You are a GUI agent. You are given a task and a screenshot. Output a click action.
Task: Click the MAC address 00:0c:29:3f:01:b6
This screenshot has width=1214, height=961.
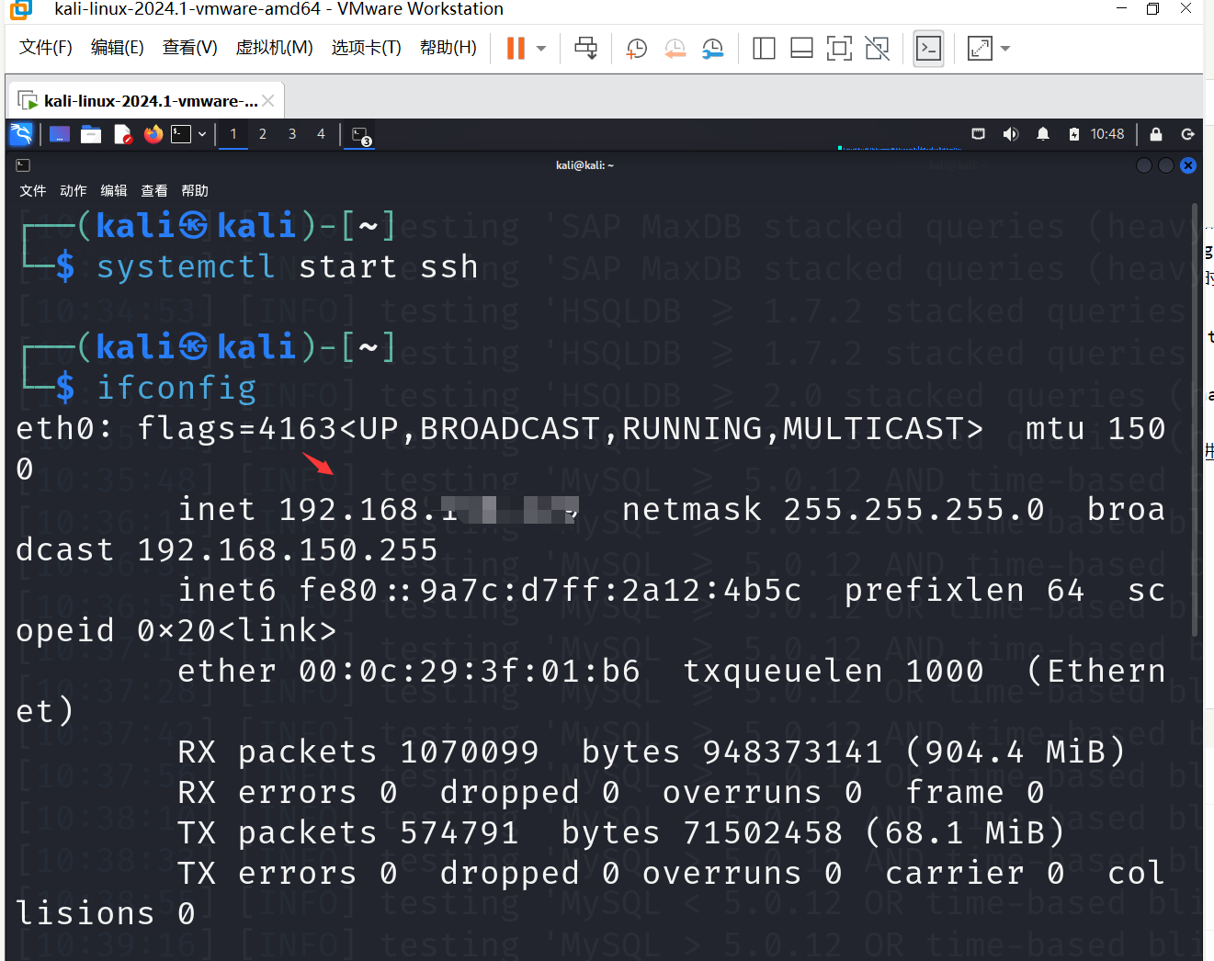click(x=469, y=671)
